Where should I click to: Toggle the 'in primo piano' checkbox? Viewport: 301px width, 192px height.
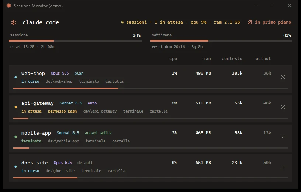(250, 22)
